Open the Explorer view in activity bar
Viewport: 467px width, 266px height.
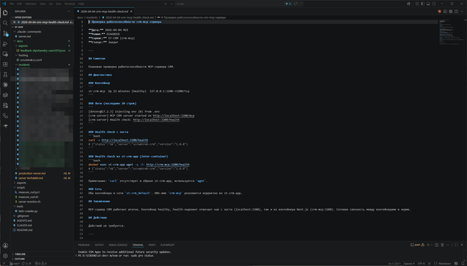tap(5, 13)
